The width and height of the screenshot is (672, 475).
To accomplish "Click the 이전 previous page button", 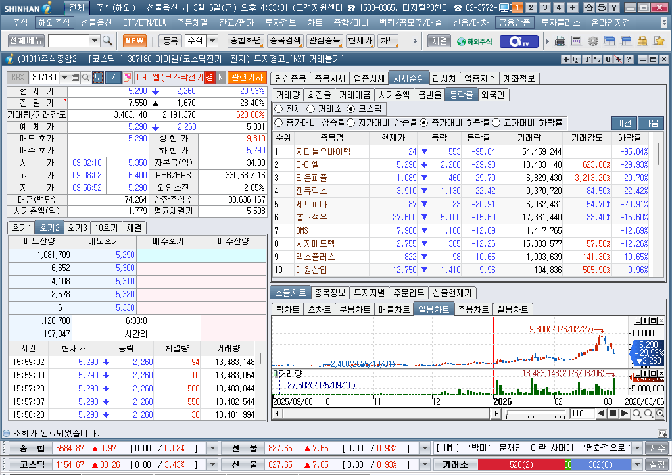I will click(x=623, y=123).
